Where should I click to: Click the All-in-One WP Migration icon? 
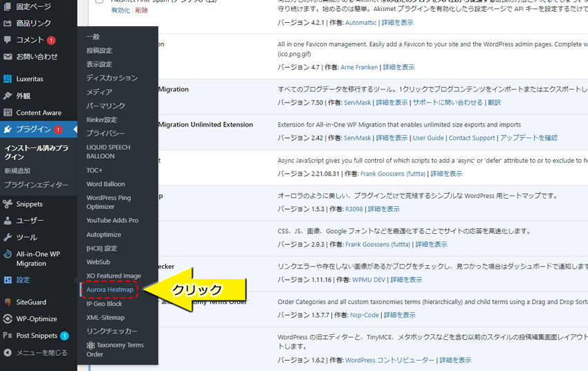point(8,254)
